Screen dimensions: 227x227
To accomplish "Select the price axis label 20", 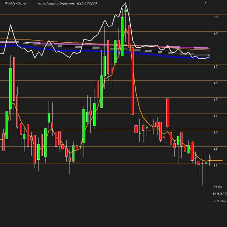I will tap(216, 17).
